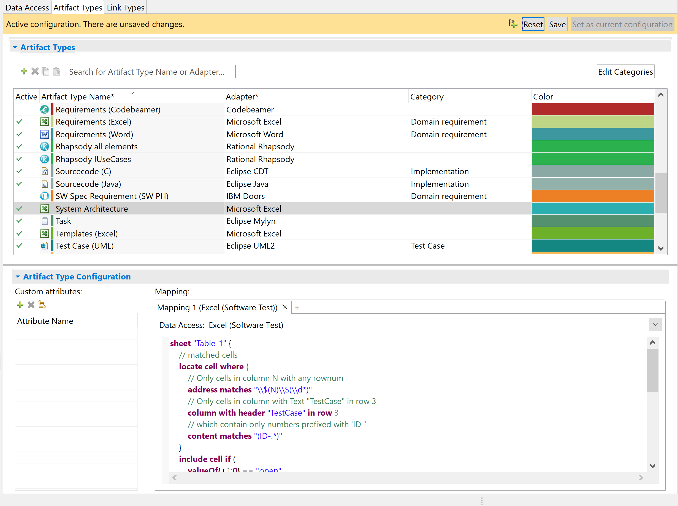Click mapping editor horizontal scroll right arrow
Image resolution: width=678 pixels, height=506 pixels.
pyautogui.click(x=641, y=478)
